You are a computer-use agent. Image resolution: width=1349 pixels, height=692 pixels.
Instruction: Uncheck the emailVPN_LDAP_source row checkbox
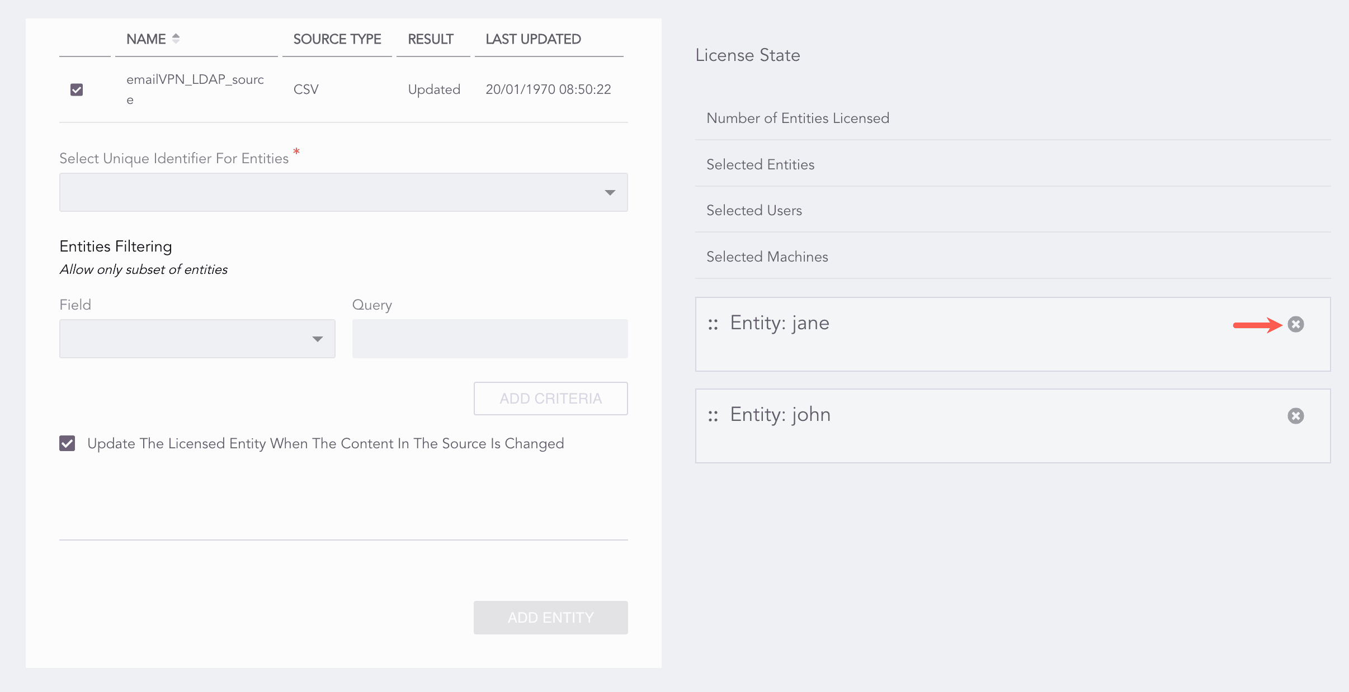pyautogui.click(x=77, y=89)
